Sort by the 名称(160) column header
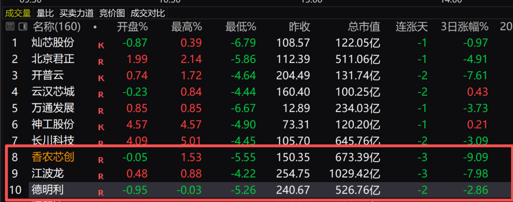The height and width of the screenshot is (202, 513). click(56, 27)
